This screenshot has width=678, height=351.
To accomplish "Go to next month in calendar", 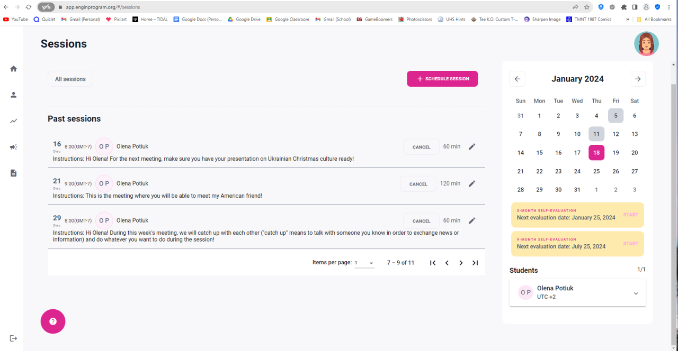I will click(638, 79).
